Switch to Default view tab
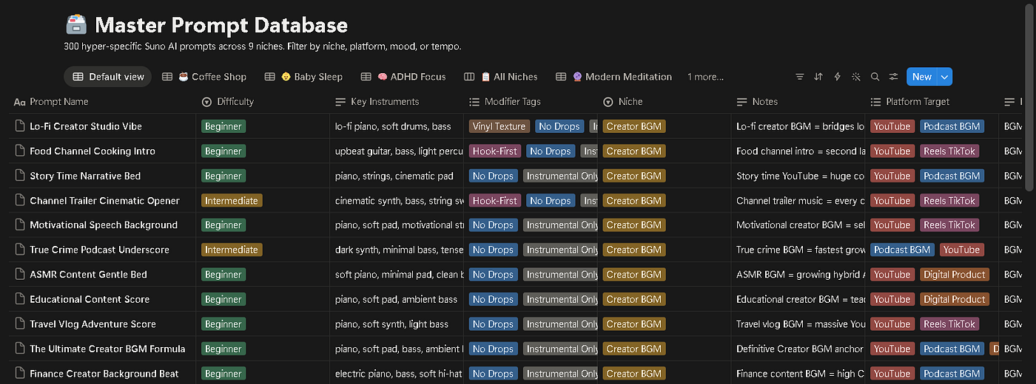 pyautogui.click(x=108, y=77)
